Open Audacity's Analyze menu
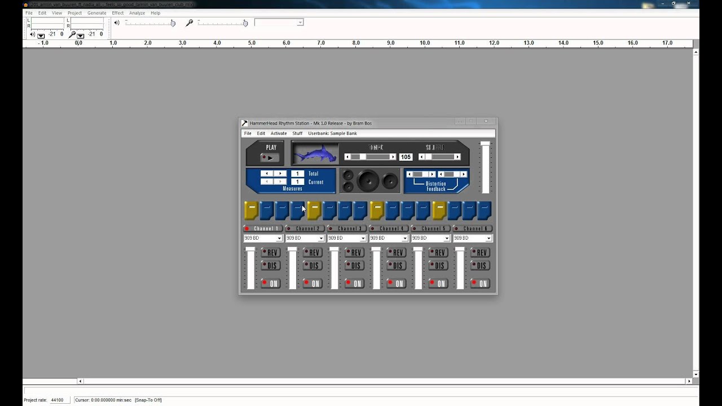 click(x=137, y=13)
